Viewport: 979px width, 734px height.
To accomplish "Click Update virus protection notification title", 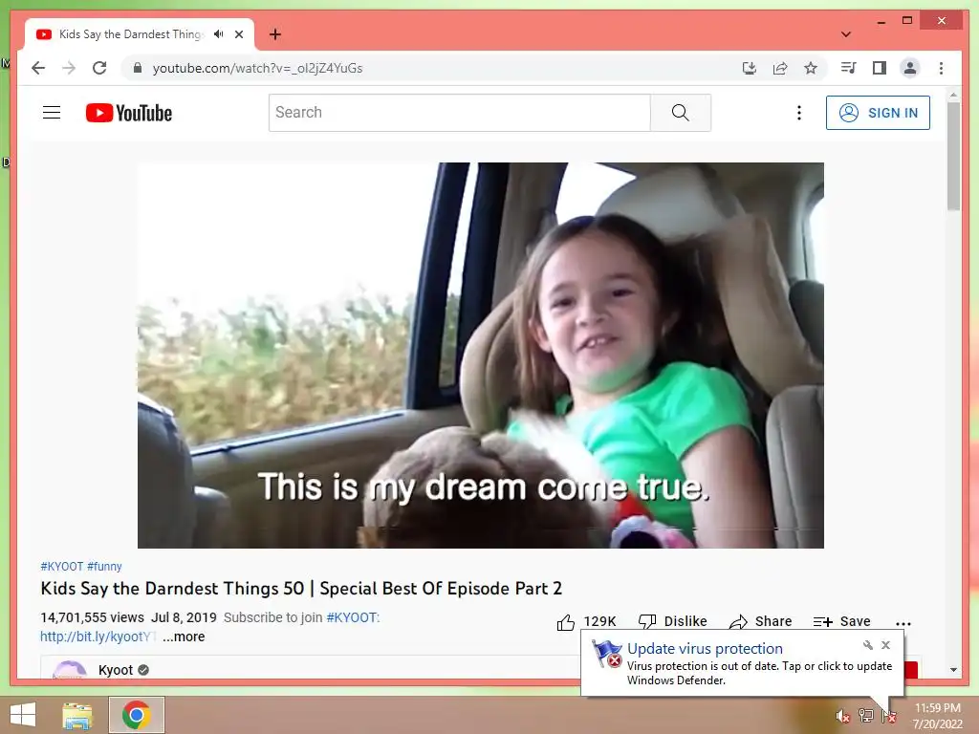I will pos(705,649).
